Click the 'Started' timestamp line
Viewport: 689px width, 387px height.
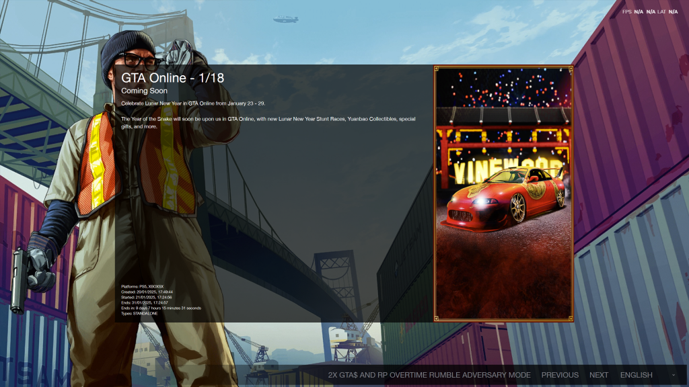tap(147, 297)
